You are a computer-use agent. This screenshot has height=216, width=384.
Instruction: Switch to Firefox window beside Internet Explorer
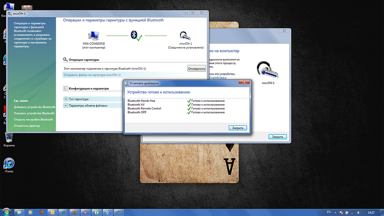click(x=74, y=212)
